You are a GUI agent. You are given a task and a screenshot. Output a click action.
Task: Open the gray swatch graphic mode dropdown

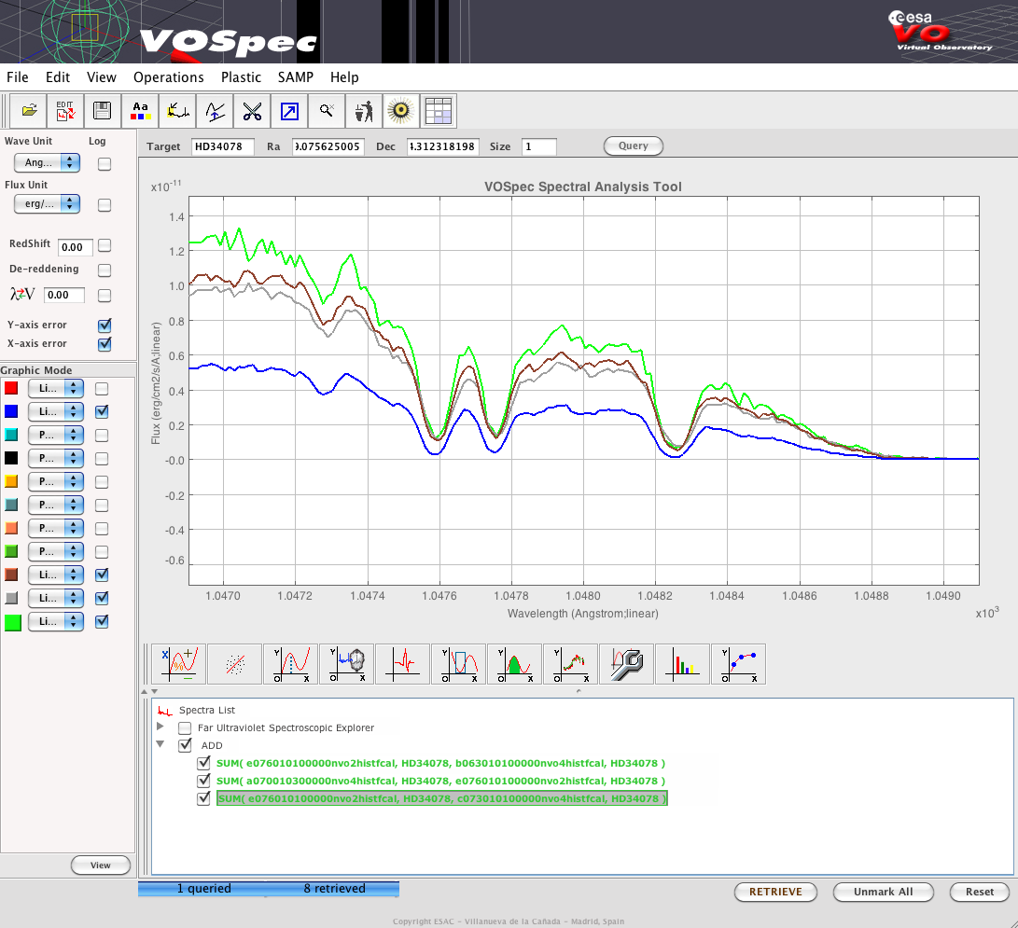tap(56, 599)
